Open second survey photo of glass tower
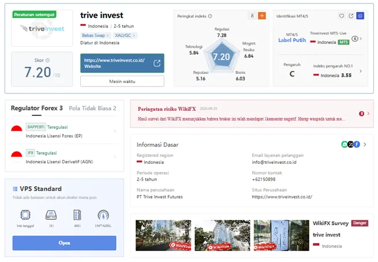The height and width of the screenshot is (262, 378). [x=222, y=235]
